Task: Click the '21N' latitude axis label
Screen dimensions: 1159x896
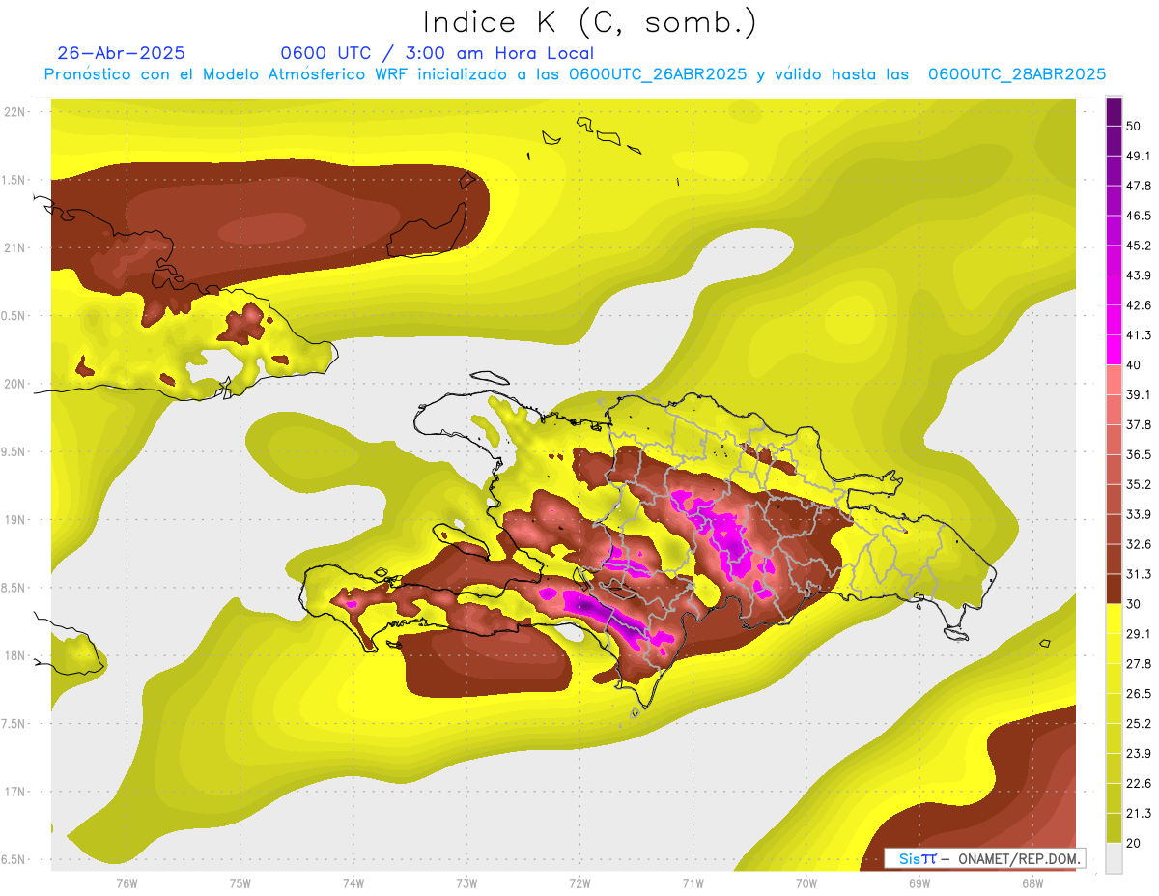Action: pos(14,247)
